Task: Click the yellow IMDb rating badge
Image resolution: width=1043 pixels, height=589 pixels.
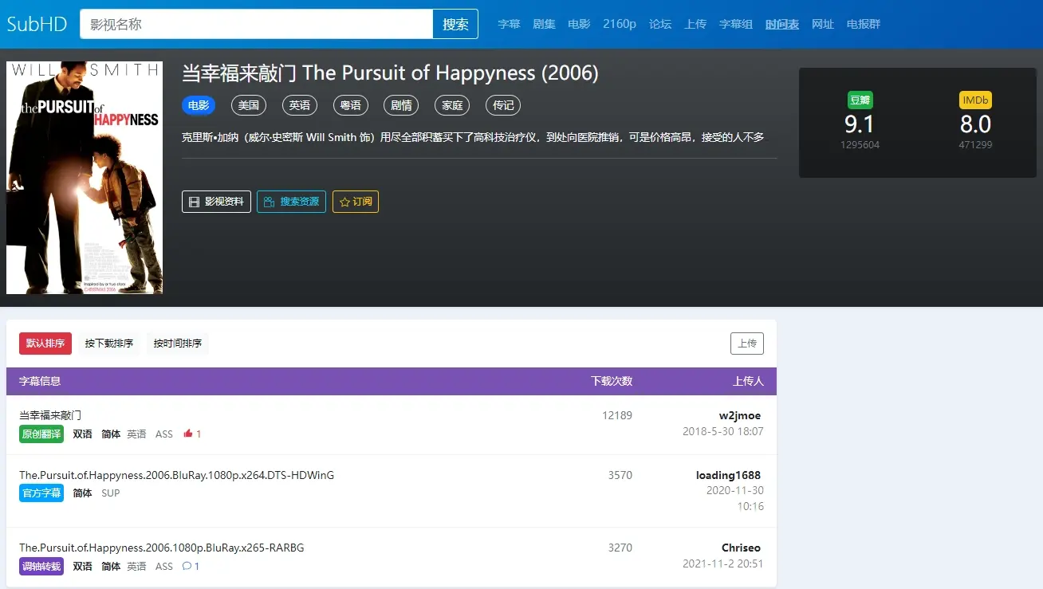Action: pos(975,100)
